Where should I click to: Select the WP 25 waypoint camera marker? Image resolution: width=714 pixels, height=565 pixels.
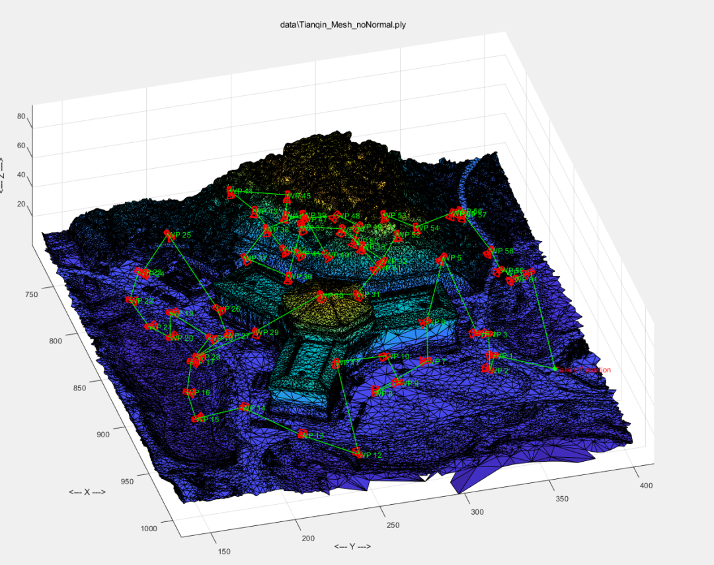169,235
